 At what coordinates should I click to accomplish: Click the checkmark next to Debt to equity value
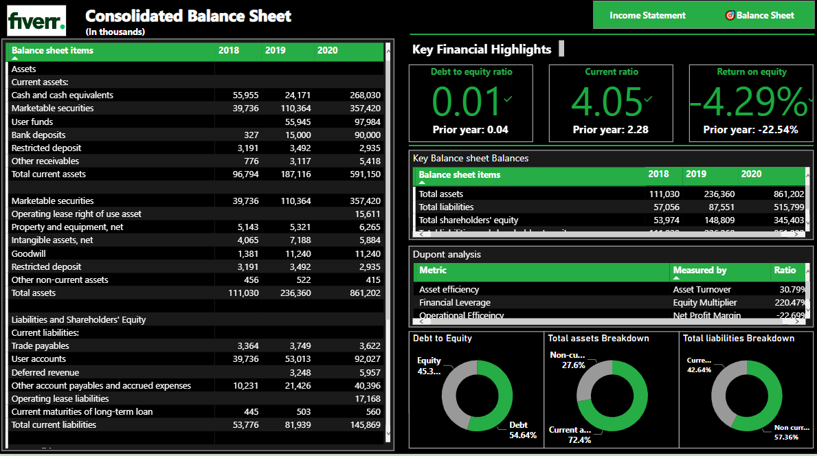point(508,100)
